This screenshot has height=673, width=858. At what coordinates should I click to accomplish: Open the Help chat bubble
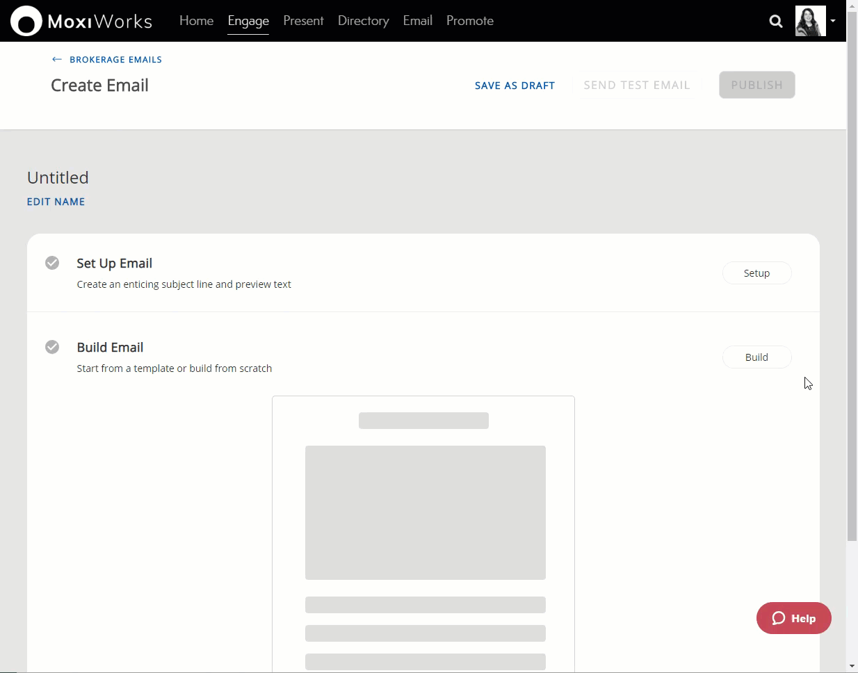click(793, 618)
